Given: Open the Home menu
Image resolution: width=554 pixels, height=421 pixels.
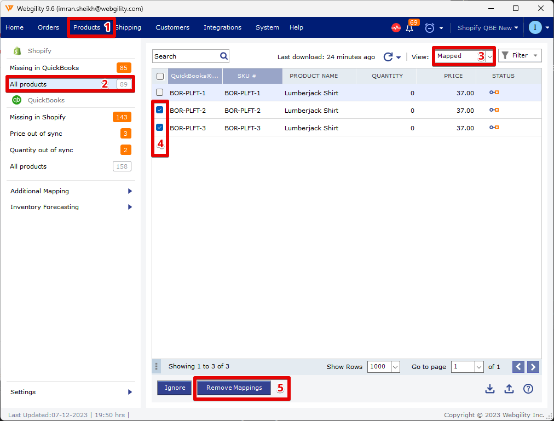Looking at the screenshot, I should click(14, 27).
